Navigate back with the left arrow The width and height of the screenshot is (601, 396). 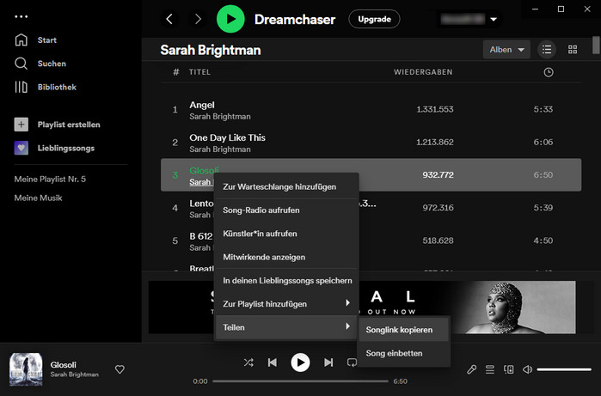click(x=169, y=19)
